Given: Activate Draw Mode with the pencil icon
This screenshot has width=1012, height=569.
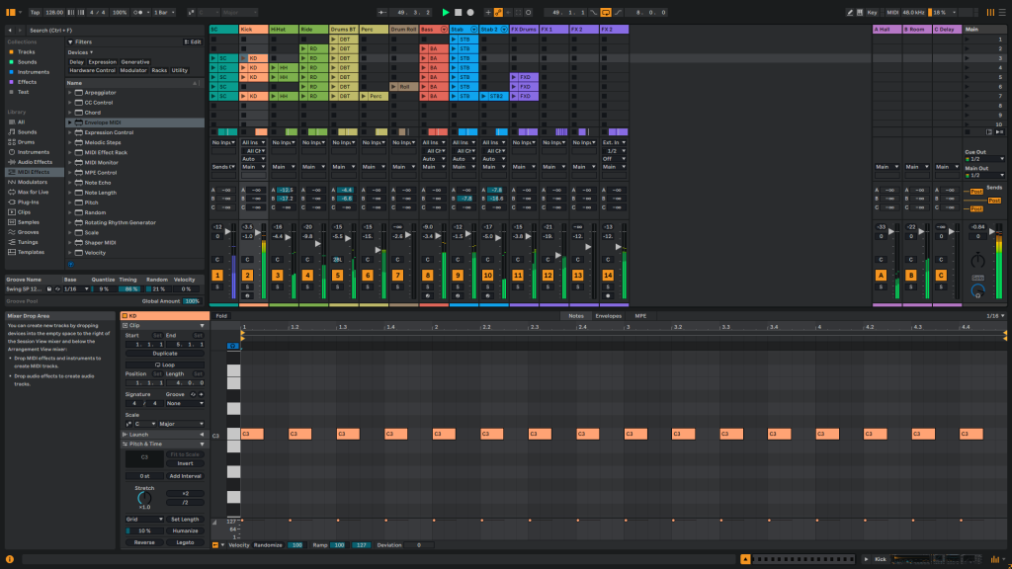Looking at the screenshot, I should point(849,13).
